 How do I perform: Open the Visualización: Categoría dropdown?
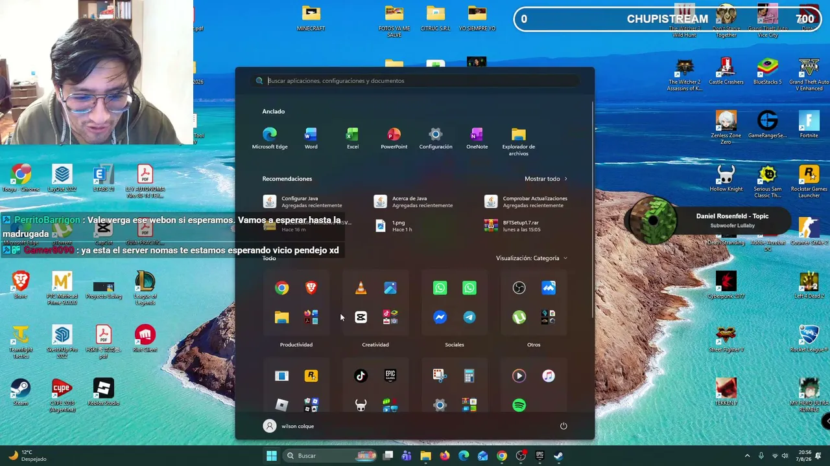click(x=531, y=258)
